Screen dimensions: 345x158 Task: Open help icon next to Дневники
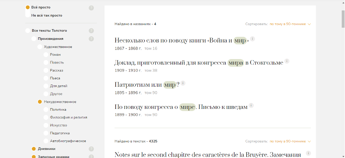point(91,149)
